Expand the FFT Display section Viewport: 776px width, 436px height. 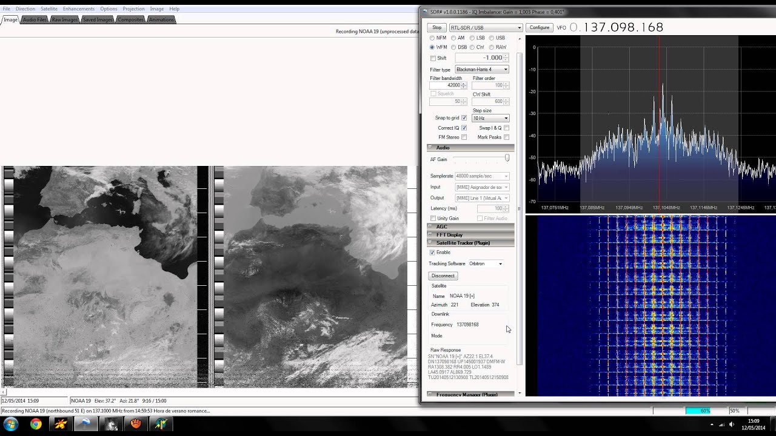point(470,234)
